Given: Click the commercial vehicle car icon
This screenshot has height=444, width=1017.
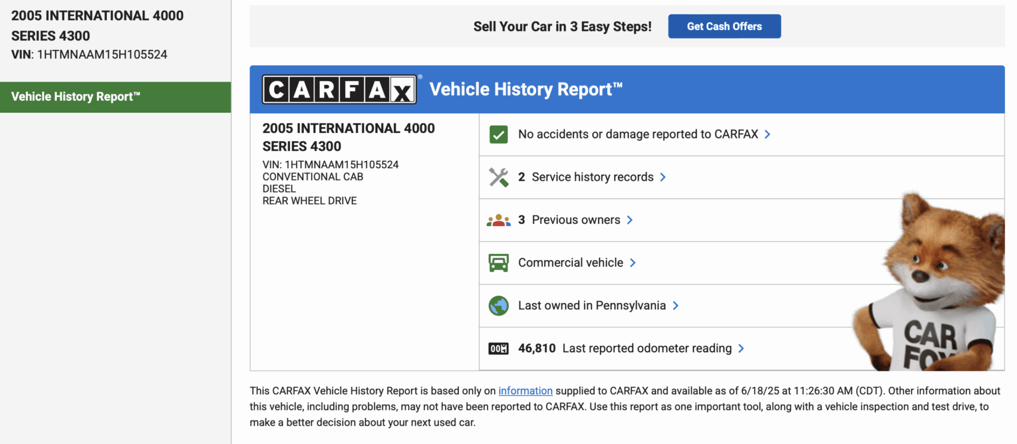Looking at the screenshot, I should tap(499, 263).
